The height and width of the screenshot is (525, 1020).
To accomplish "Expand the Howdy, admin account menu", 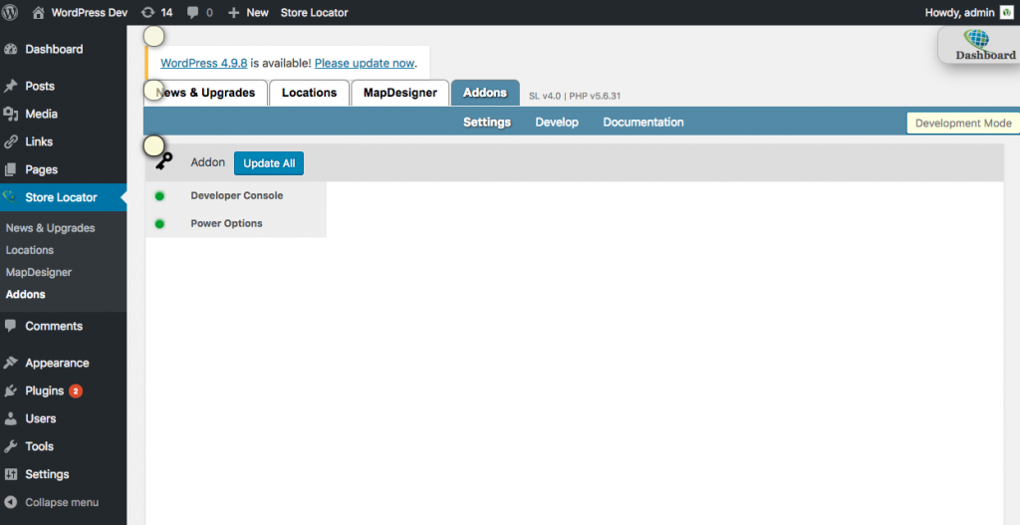I will coord(960,13).
